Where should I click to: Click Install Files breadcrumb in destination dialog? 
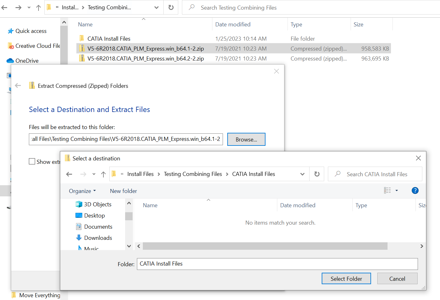pyautogui.click(x=140, y=174)
